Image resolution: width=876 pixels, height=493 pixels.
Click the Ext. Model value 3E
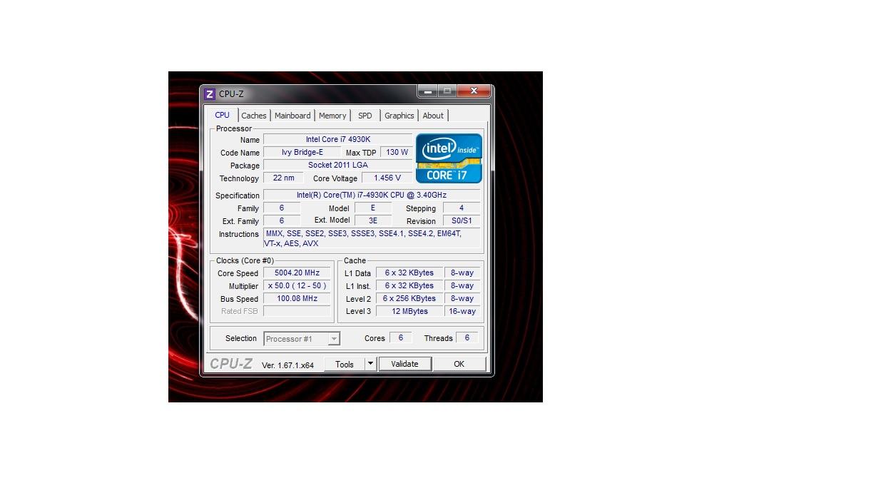click(x=373, y=221)
